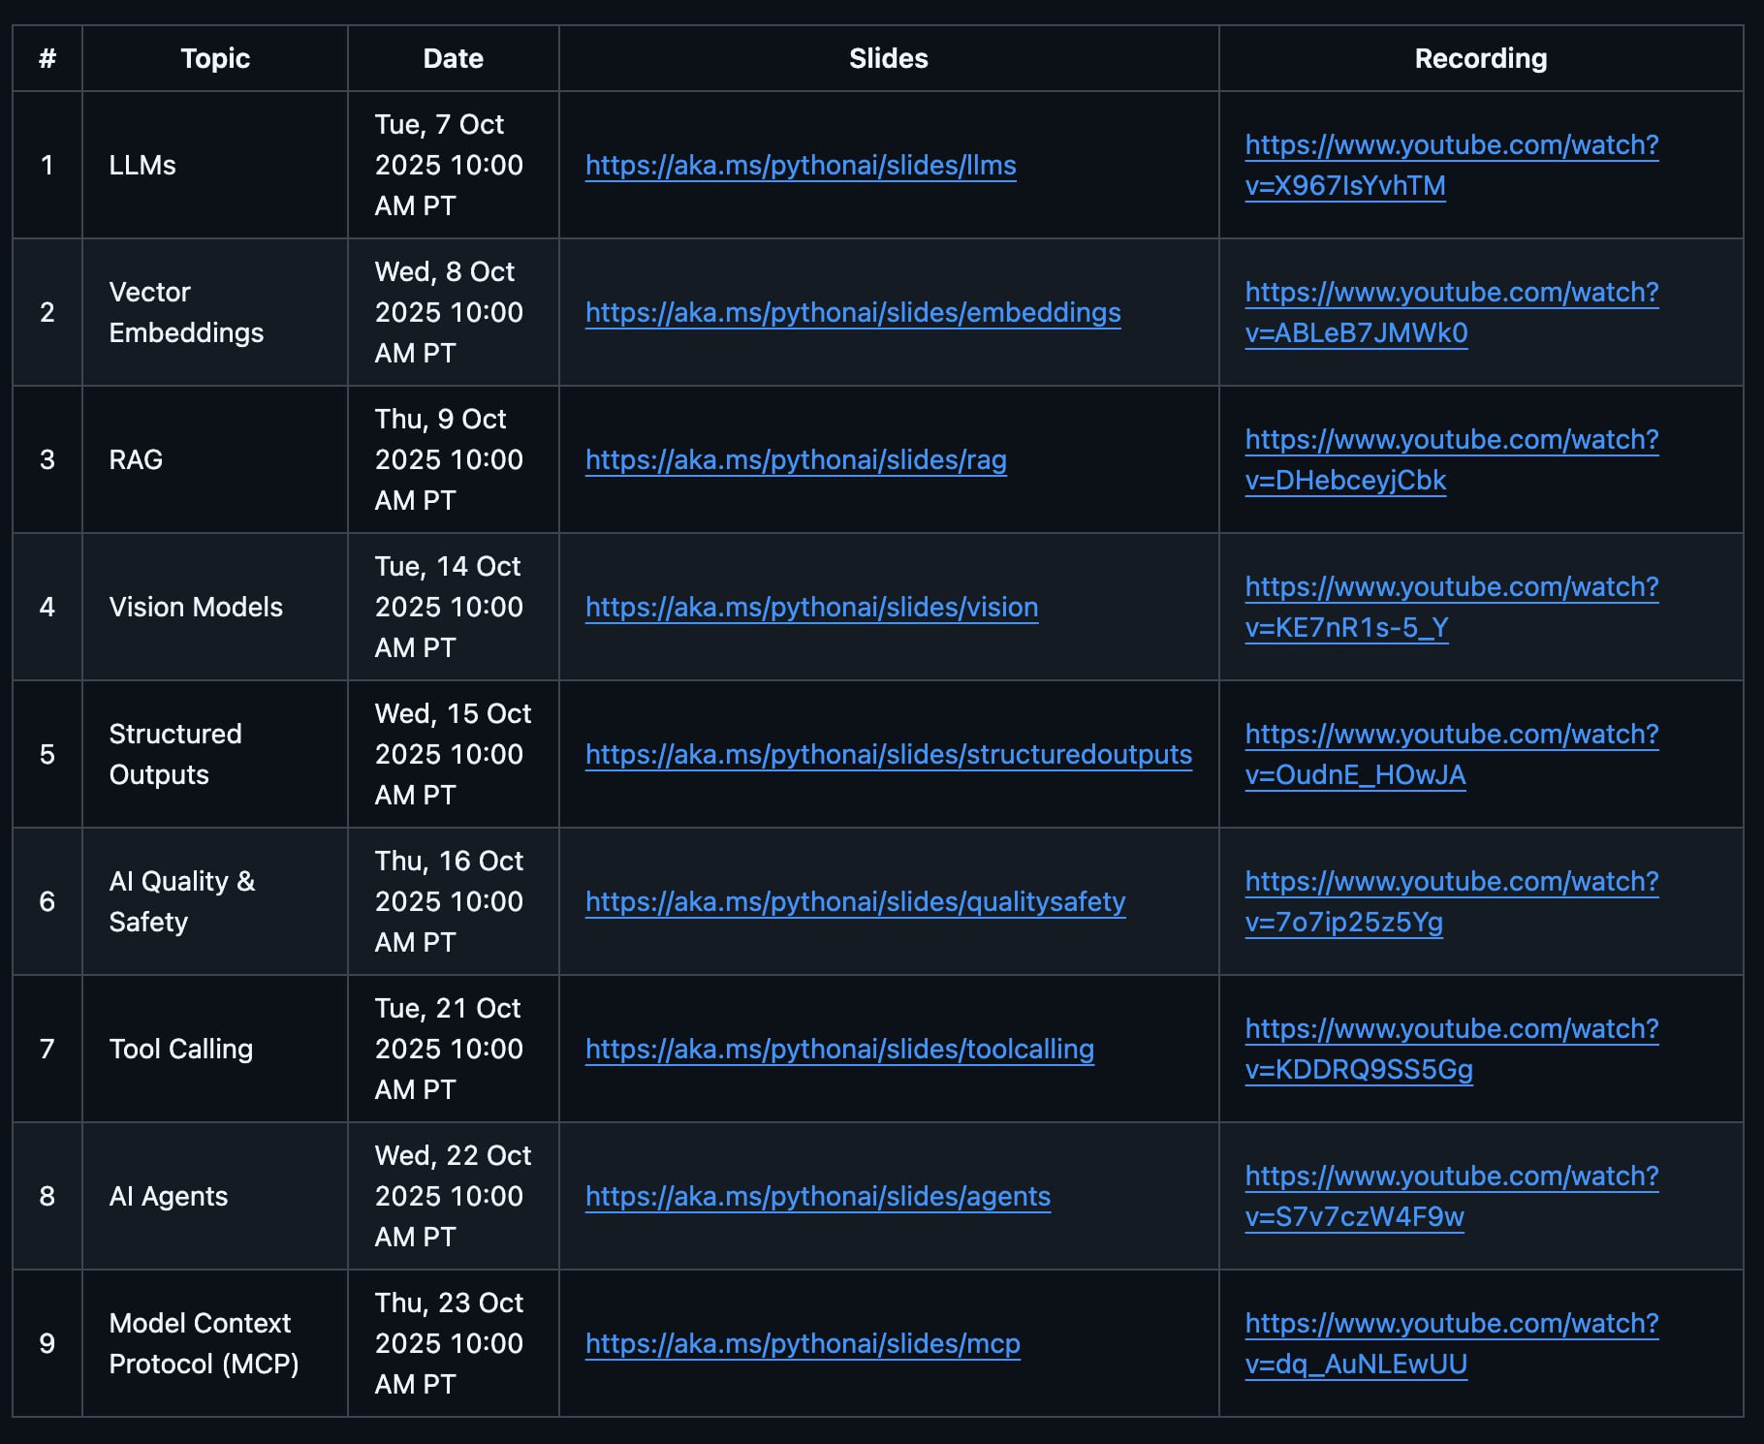Image resolution: width=1764 pixels, height=1444 pixels.
Task: Watch the LLMs session YouTube recording
Action: point(1451,145)
